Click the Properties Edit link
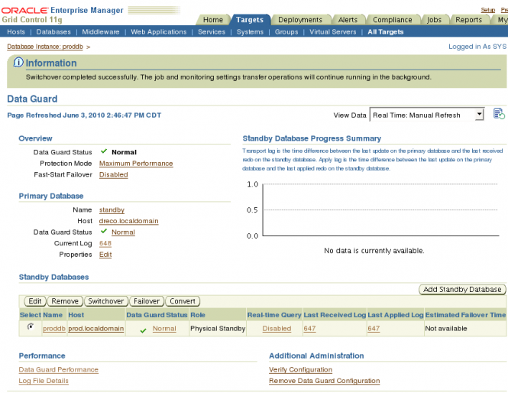 (105, 255)
